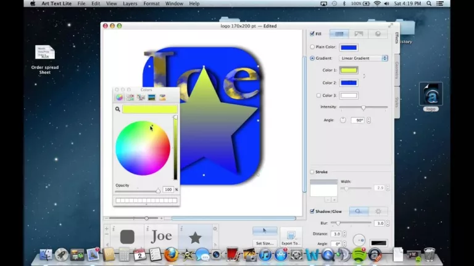Switch to the Effects side tab
The height and width of the screenshot is (266, 474).
[x=397, y=38]
